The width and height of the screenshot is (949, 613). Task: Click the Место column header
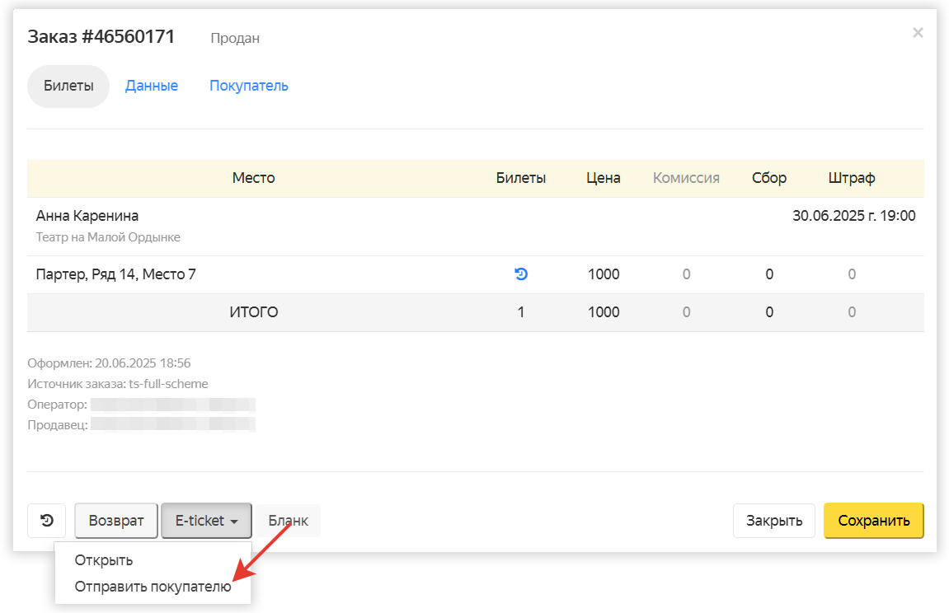click(253, 178)
